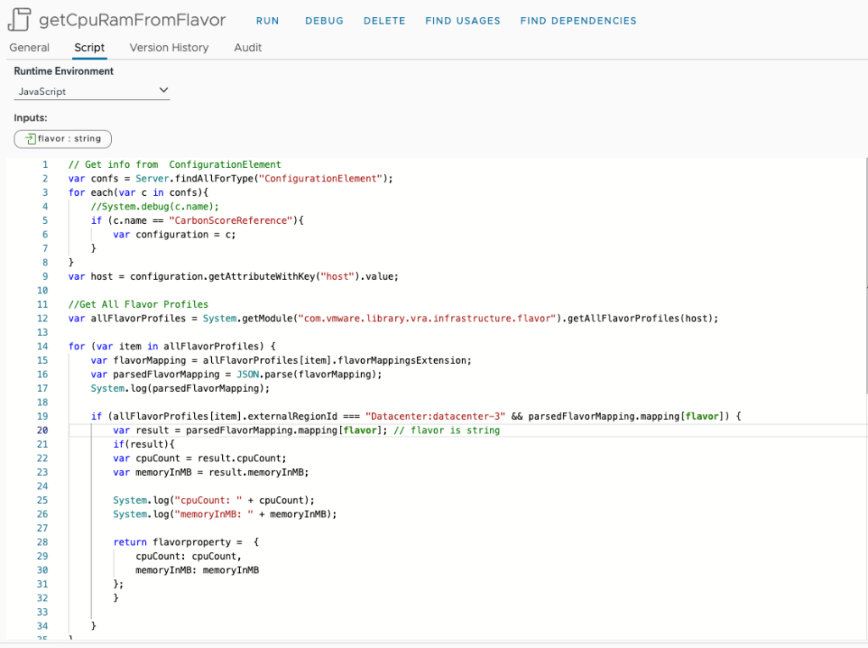Click the 'var memoryInMB = result.memoryInMB;' line
The width and height of the screenshot is (868, 648).
coord(211,472)
